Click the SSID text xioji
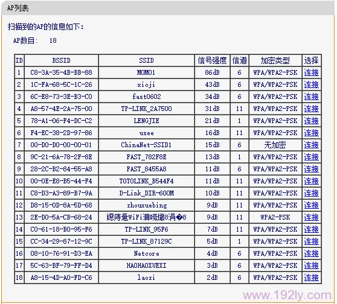This screenshot has width=337, height=304. [146, 84]
